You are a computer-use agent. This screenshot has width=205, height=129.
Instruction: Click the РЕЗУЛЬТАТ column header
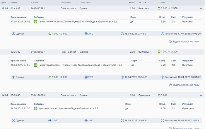coord(144,3)
